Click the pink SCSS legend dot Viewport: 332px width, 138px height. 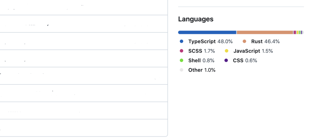pos(181,51)
